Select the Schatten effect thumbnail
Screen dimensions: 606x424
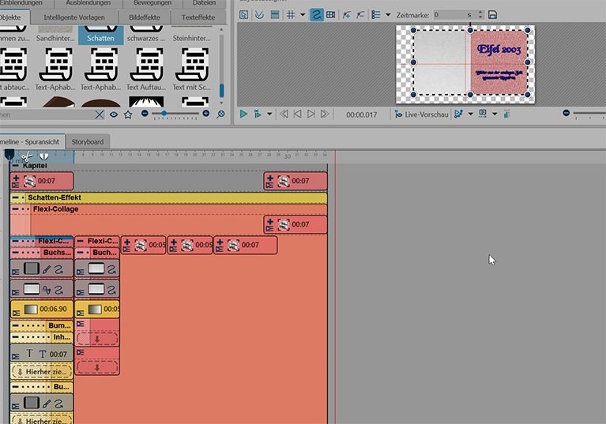pos(100,33)
